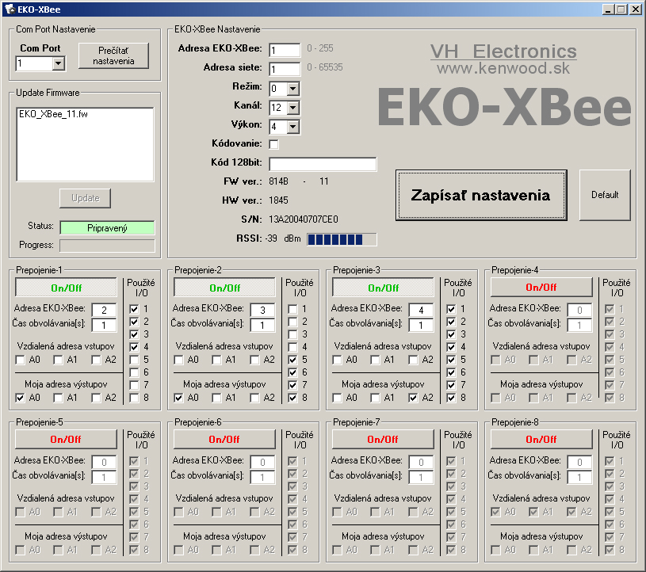Check I/O 5 in Prepojenie-1
This screenshot has height=572, width=646.
134,360
